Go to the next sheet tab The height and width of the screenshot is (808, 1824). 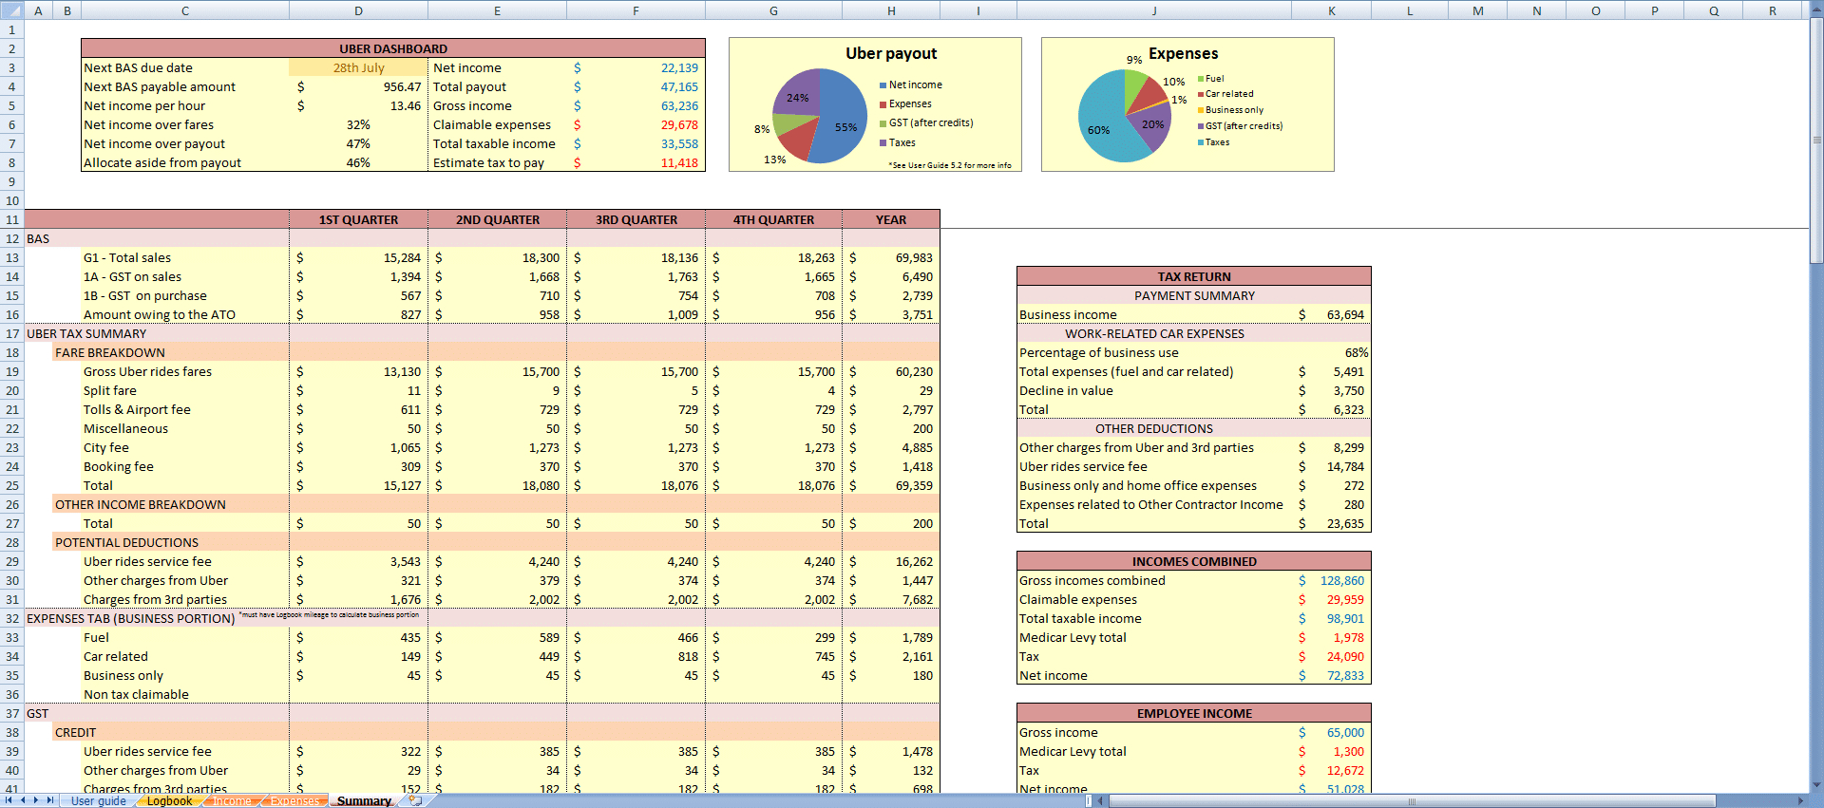click(x=36, y=800)
